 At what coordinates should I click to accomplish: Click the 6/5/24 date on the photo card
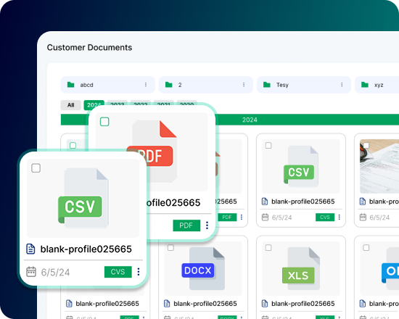[379, 217]
